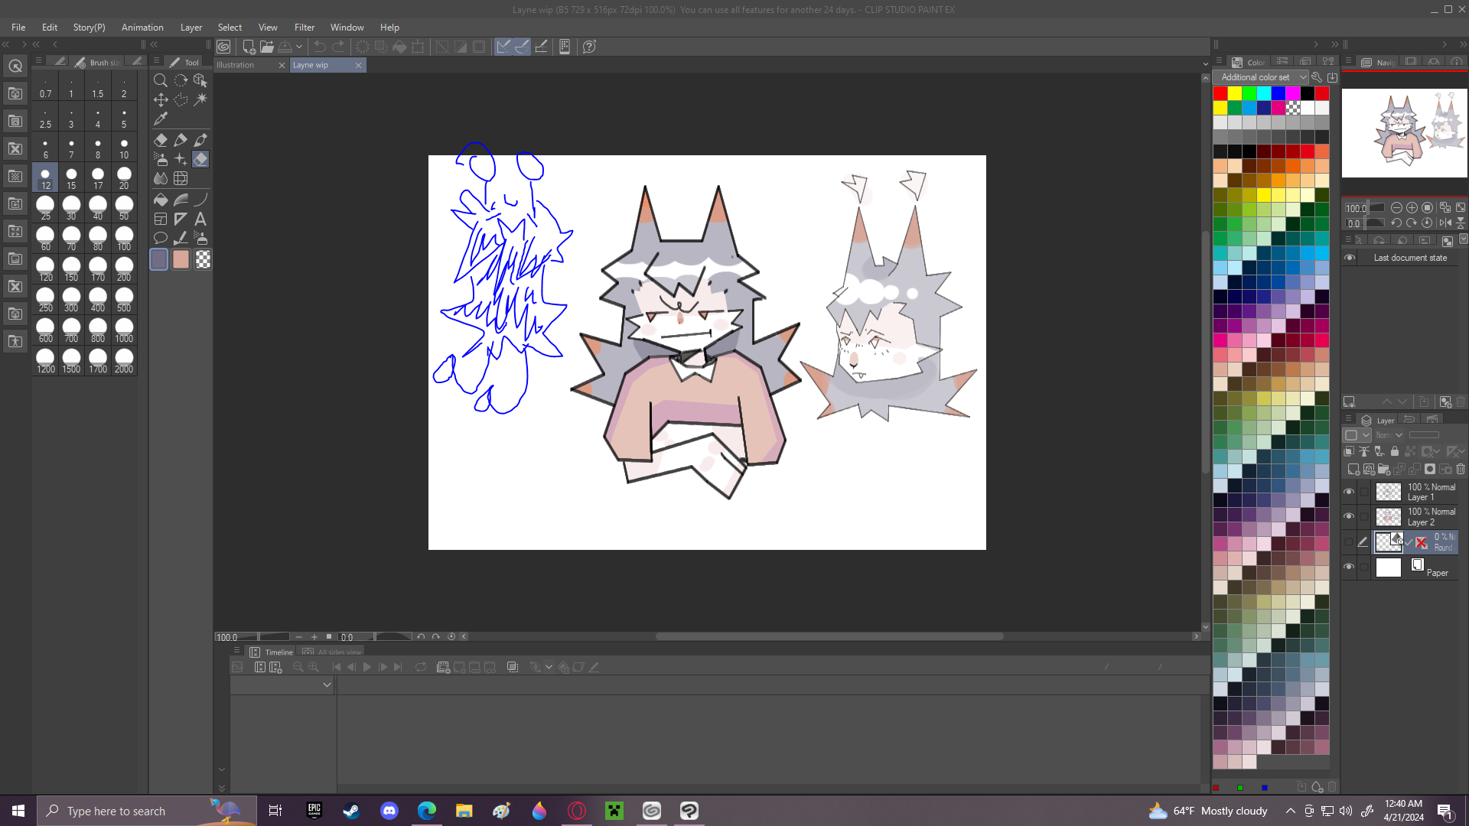Click Discord icon in the taskbar
1469x826 pixels.
click(x=389, y=811)
